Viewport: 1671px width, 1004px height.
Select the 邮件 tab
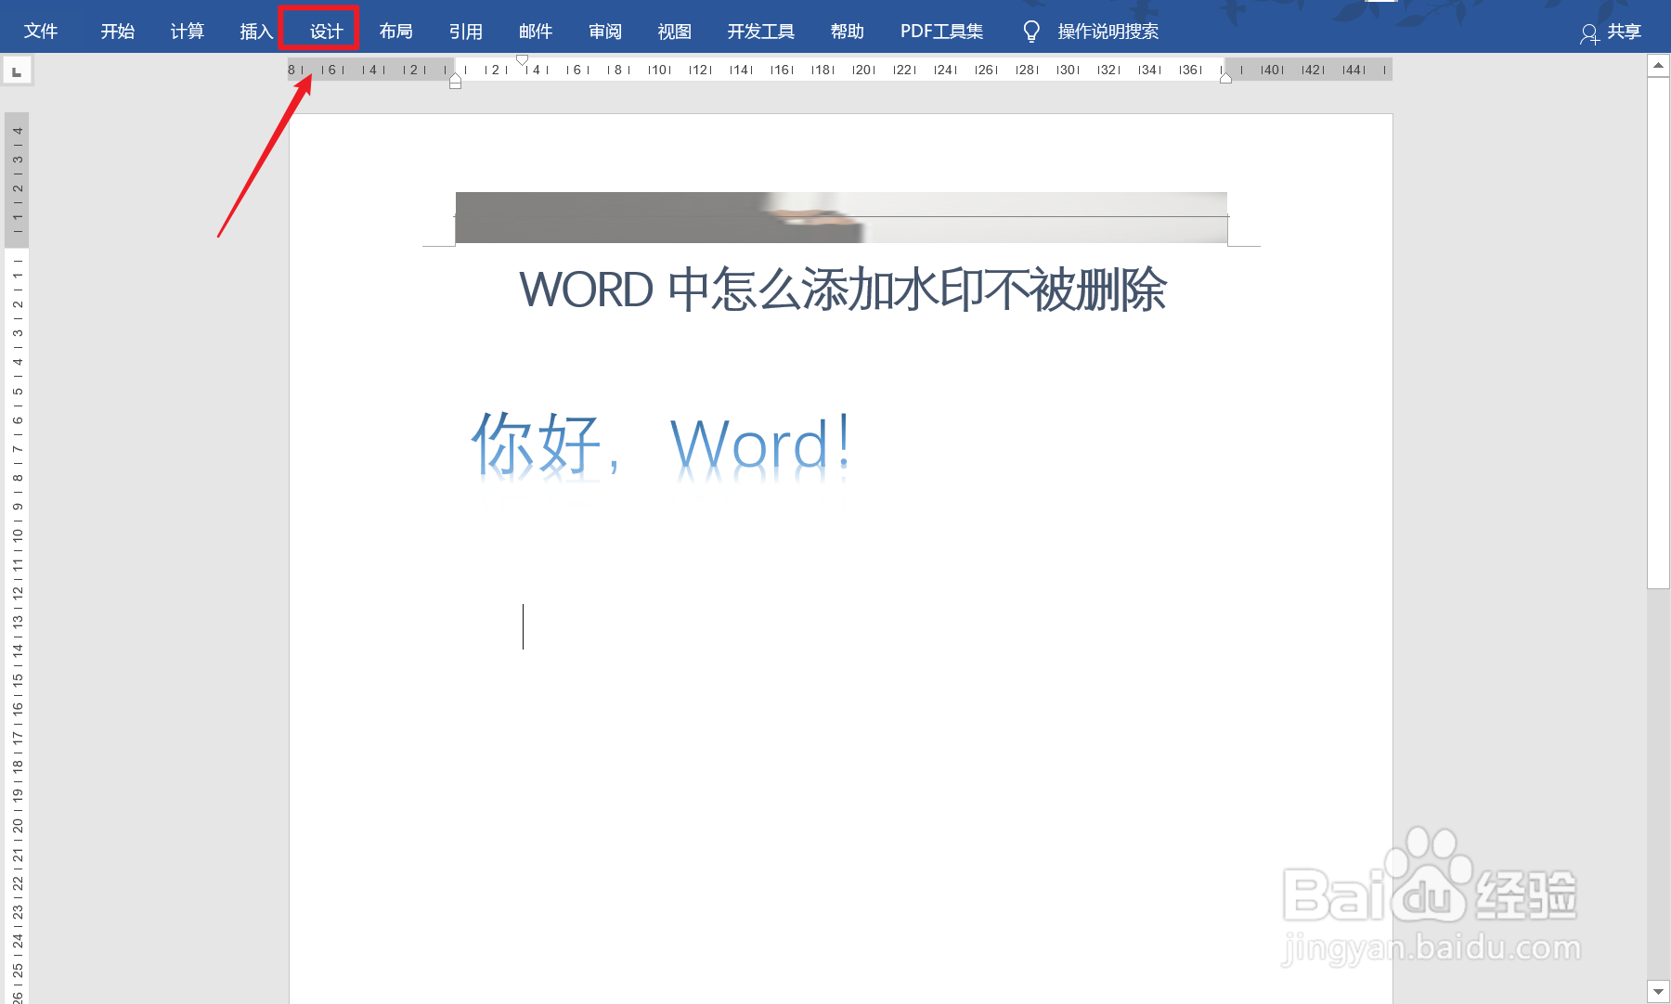coord(536,29)
